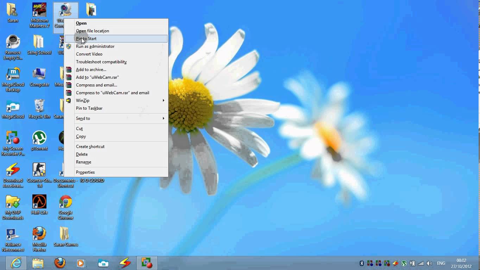Choose Troubleshoot compatibility

click(116, 62)
